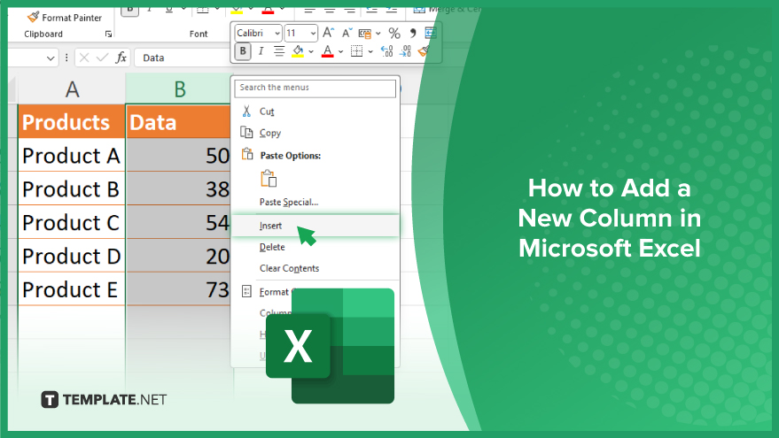Select the Product B cell
Viewport: 779px width, 438px height.
coord(72,189)
